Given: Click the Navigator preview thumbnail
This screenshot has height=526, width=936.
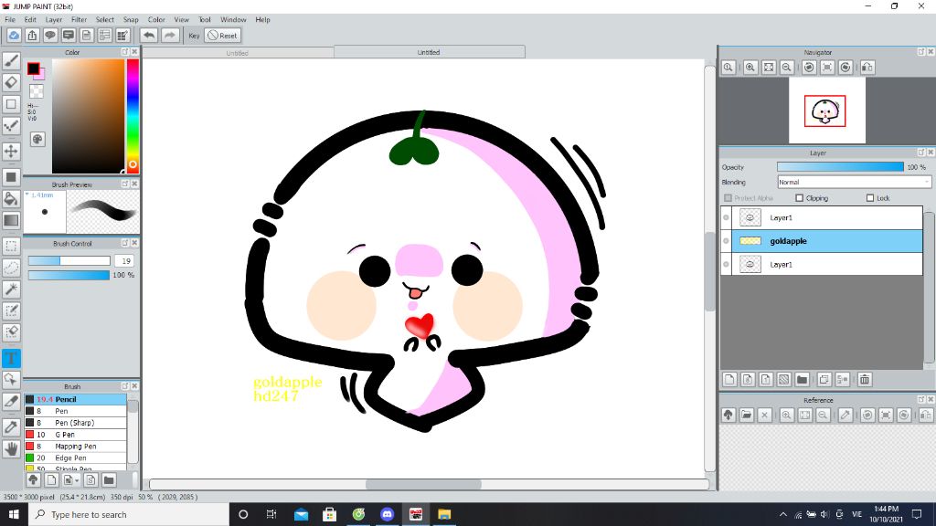Looking at the screenshot, I should click(826, 110).
